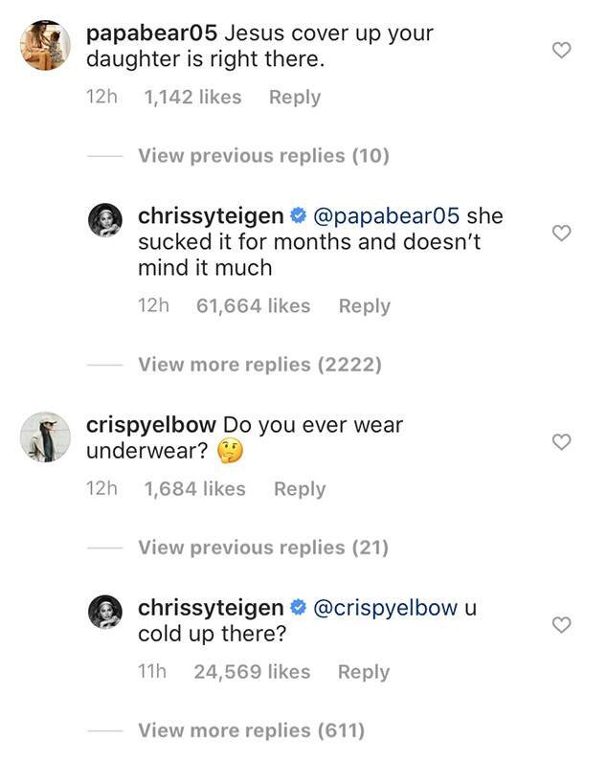Open the @papabear05 mention link
This screenshot has height=761, width=607.
point(387,216)
